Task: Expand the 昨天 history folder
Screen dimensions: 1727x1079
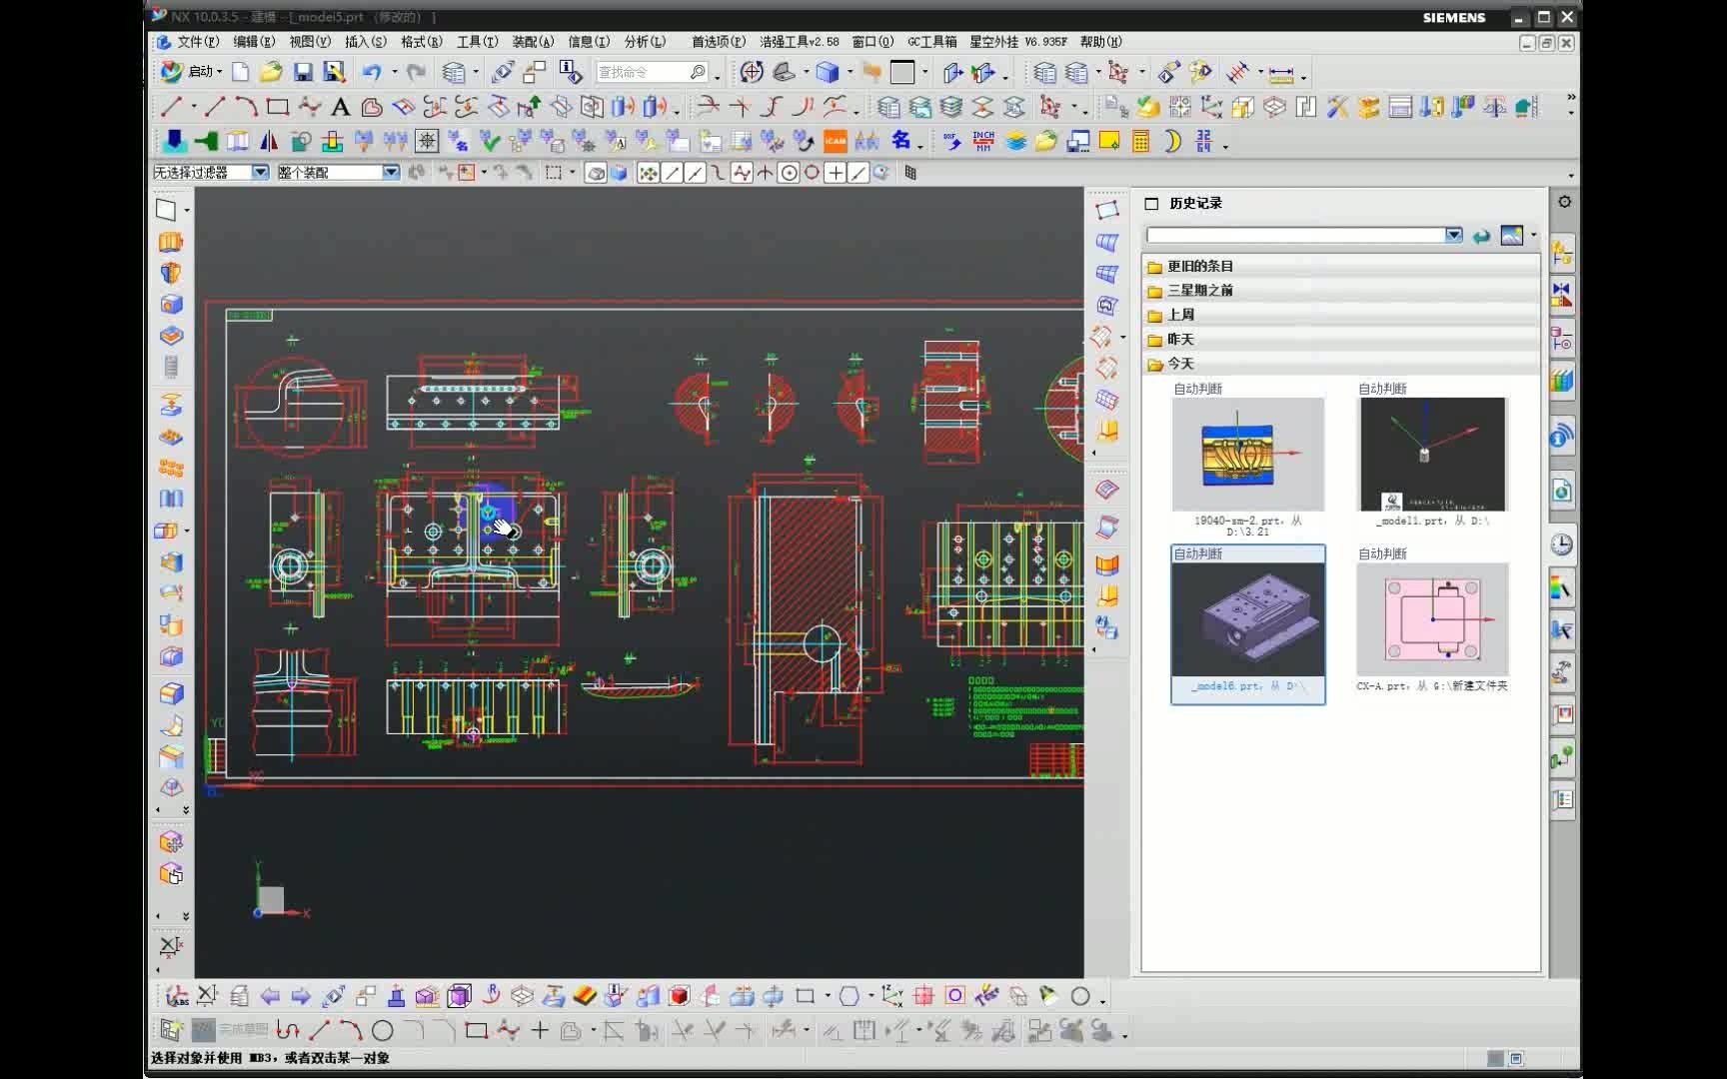Action: click(1180, 340)
